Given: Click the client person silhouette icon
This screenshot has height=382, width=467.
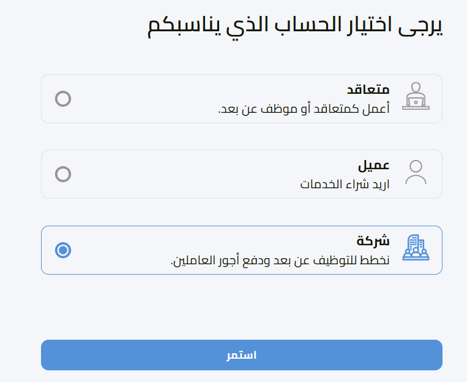Looking at the screenshot, I should (416, 172).
